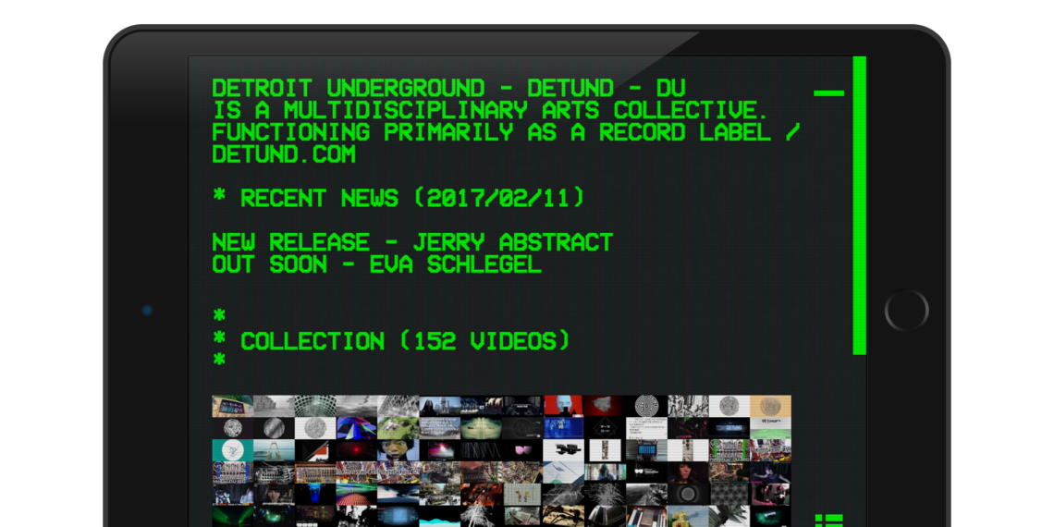Open the cartoon face with dark hair thumbnail
The height and width of the screenshot is (527, 1054).
(398, 450)
